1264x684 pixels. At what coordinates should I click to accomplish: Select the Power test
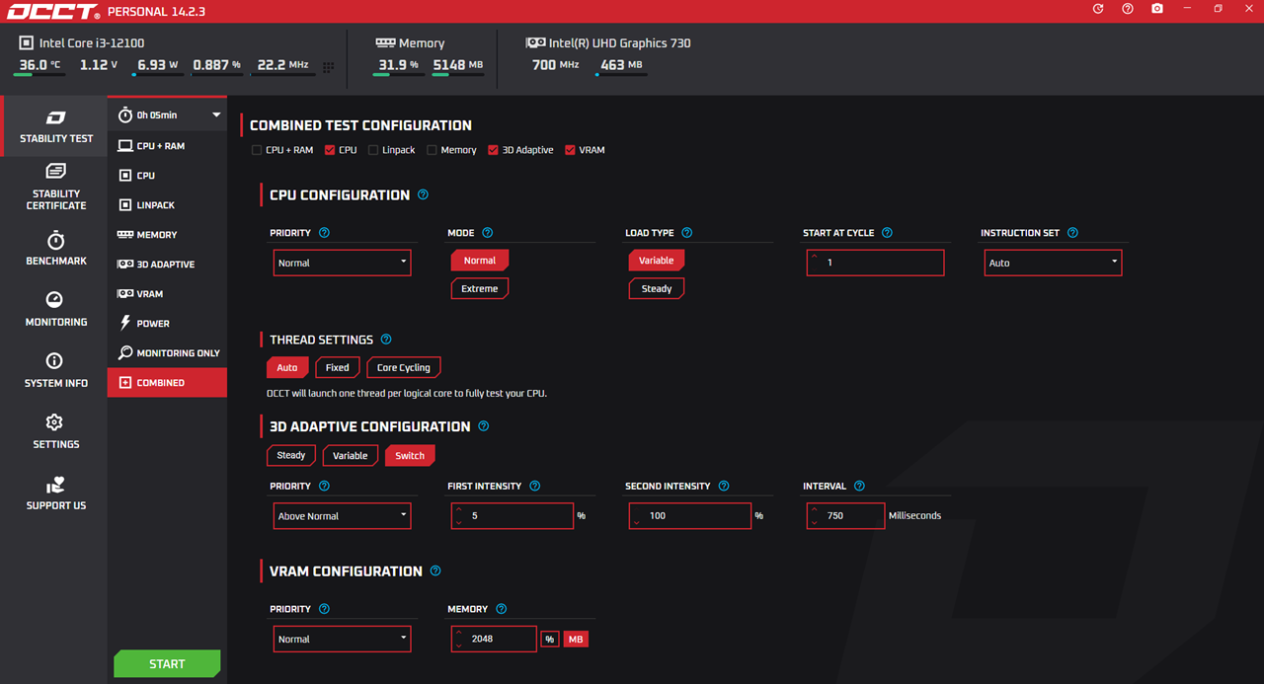pyautogui.click(x=167, y=324)
